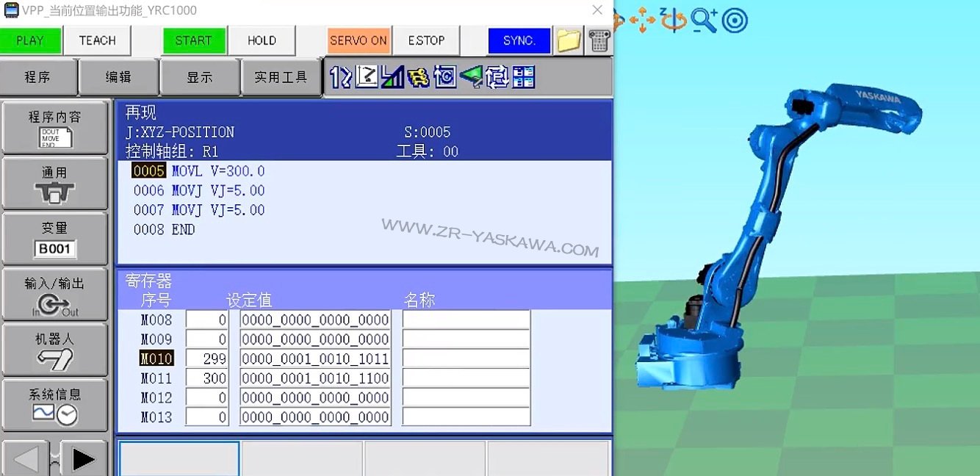The width and height of the screenshot is (980, 476).
Task: Click the green playback state status icon
Action: 471,77
